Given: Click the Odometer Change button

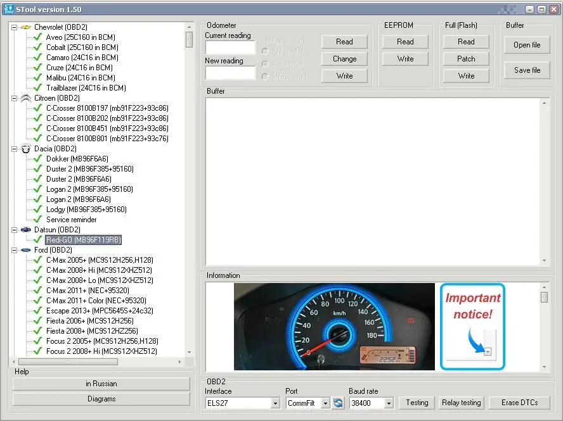Looking at the screenshot, I should point(344,59).
